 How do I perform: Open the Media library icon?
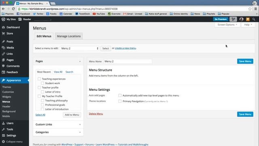pos(3,48)
